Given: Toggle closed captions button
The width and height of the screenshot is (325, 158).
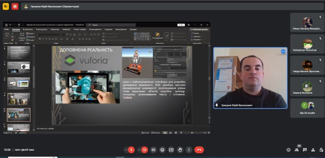Looking at the screenshot, I should point(154,150).
